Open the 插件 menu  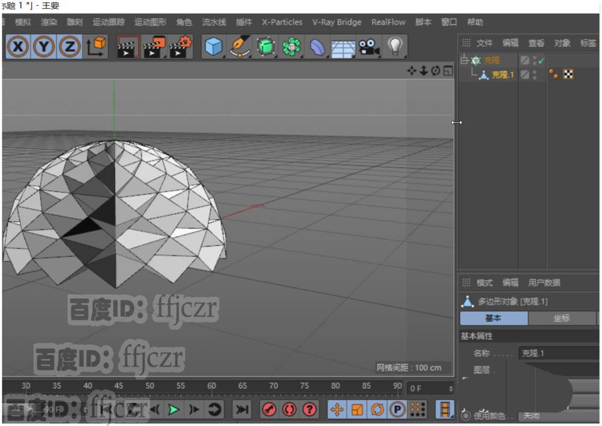[x=244, y=22]
